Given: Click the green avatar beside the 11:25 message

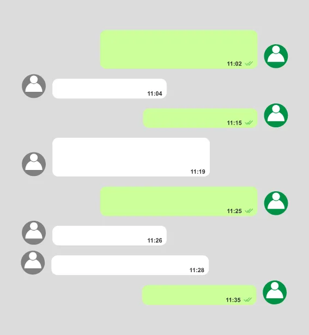Looking at the screenshot, I should [x=276, y=203].
